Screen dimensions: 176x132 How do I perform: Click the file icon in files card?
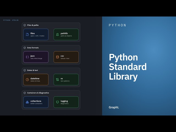(27, 34)
